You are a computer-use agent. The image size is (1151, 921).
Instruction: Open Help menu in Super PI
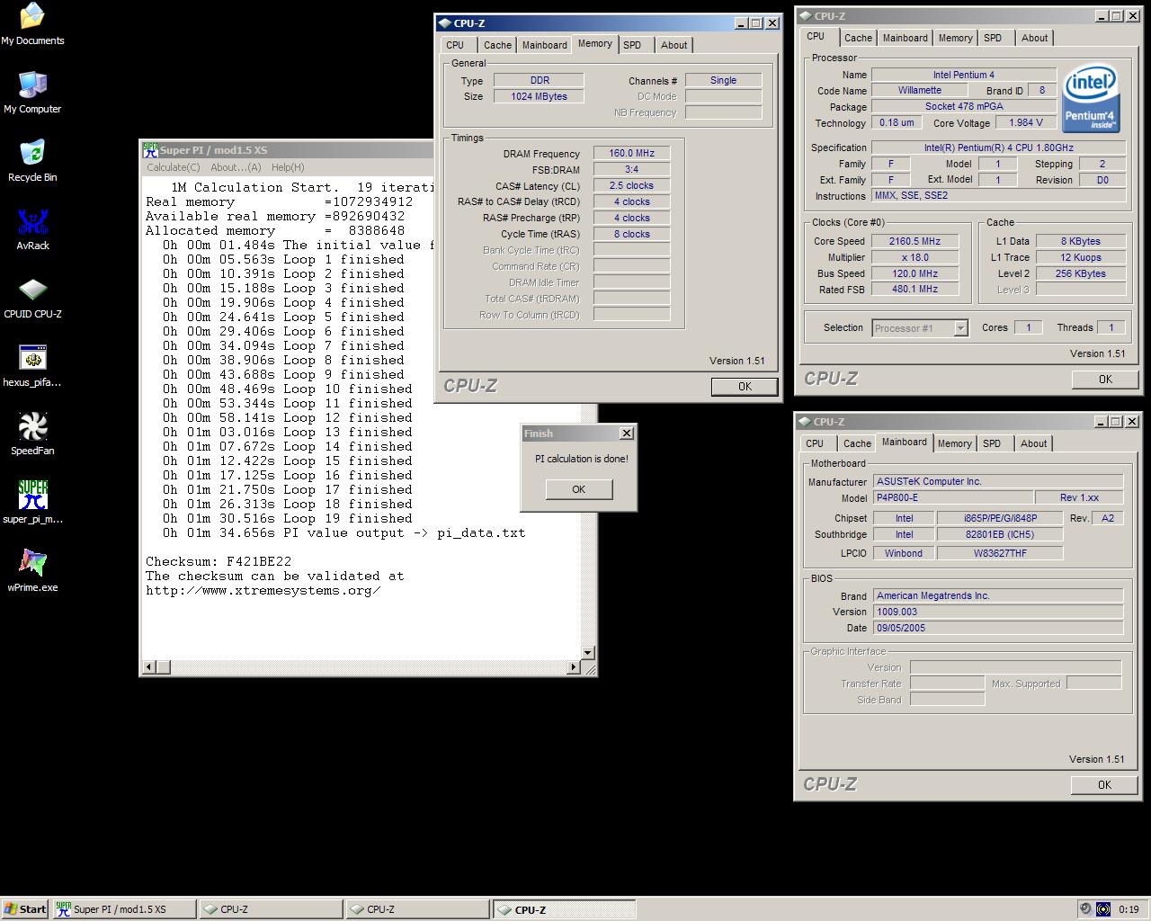(x=288, y=167)
